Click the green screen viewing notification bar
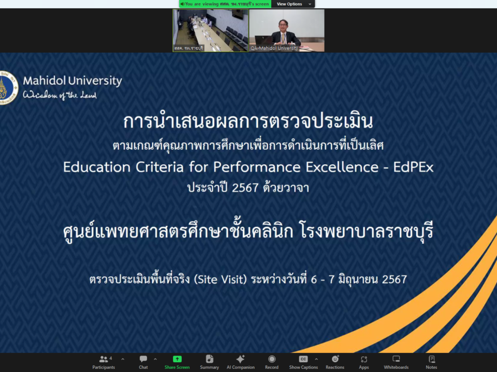The width and height of the screenshot is (497, 372). pos(225,4)
